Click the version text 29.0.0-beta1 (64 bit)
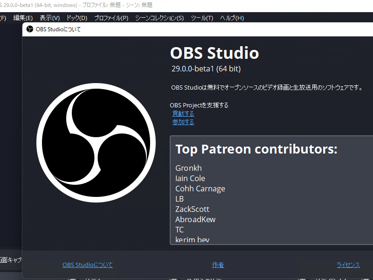This screenshot has width=373, height=280. click(206, 69)
